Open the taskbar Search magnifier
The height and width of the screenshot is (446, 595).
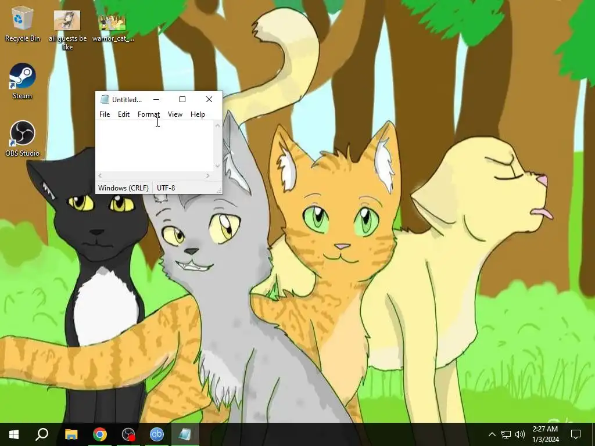click(x=42, y=434)
